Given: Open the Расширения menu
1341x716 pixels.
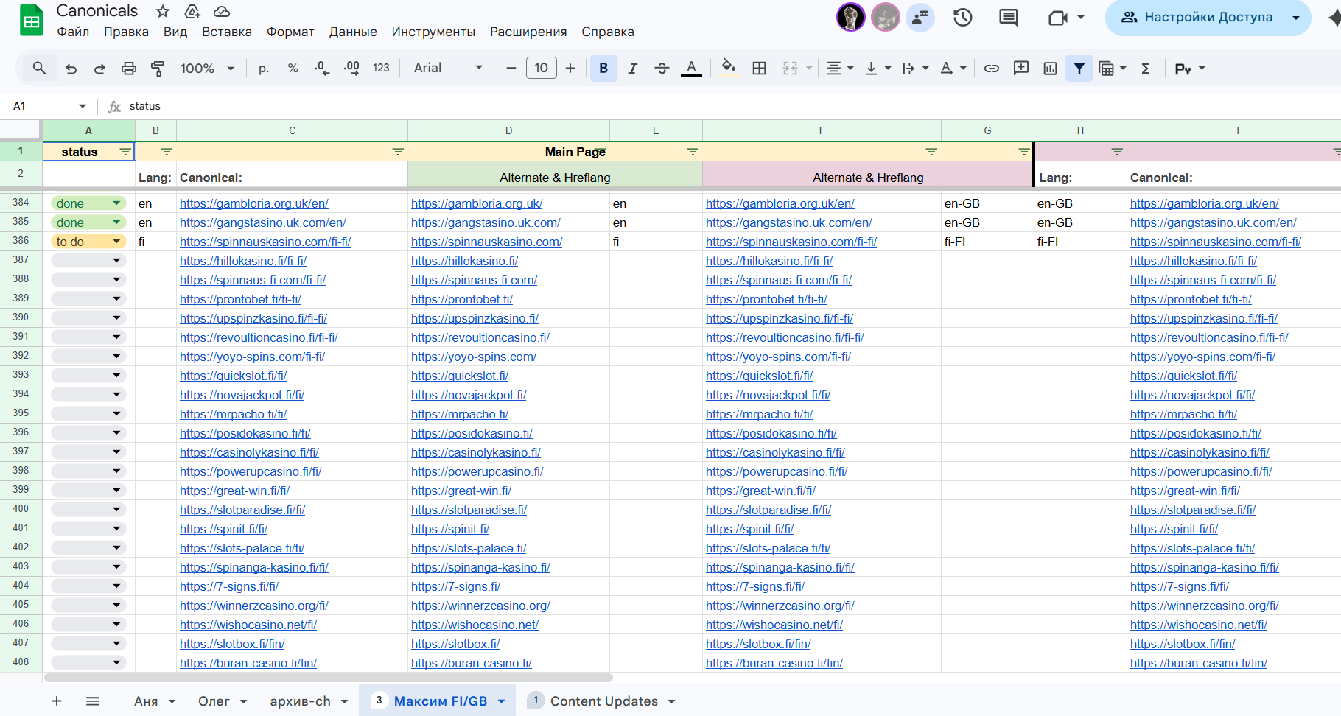Looking at the screenshot, I should click(x=528, y=32).
